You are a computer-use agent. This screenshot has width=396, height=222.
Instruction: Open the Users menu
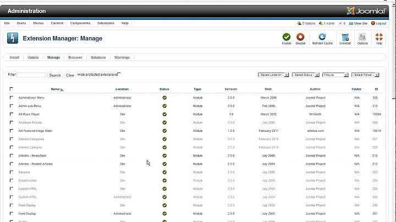point(21,23)
